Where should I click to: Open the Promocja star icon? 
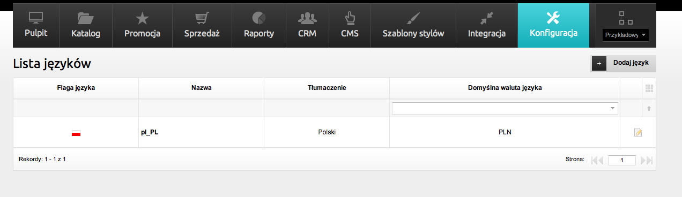(142, 18)
